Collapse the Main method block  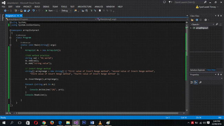(10, 45)
